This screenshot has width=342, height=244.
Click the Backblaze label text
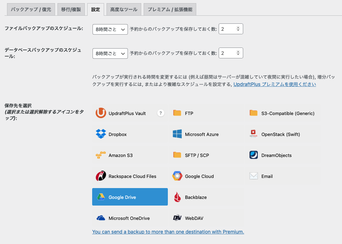point(196,197)
